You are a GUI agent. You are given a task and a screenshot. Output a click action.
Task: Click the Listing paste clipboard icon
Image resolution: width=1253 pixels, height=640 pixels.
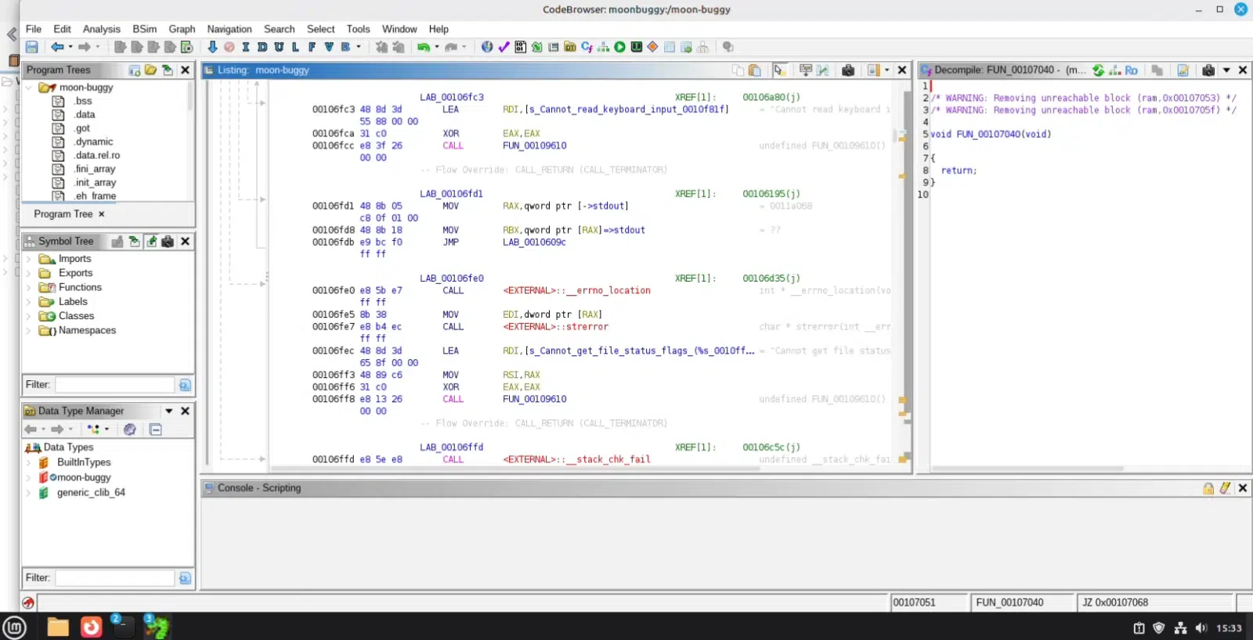(x=755, y=70)
